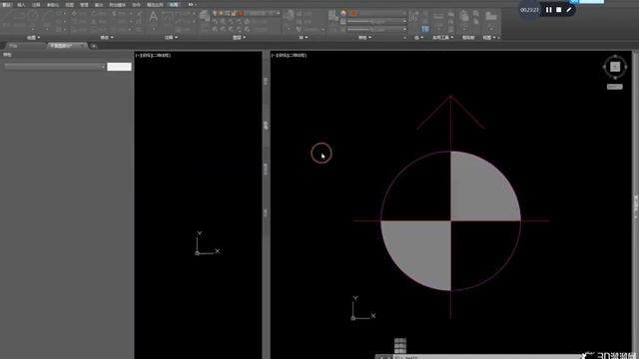Click the color wheel icon in Properties panel

[x=343, y=13]
